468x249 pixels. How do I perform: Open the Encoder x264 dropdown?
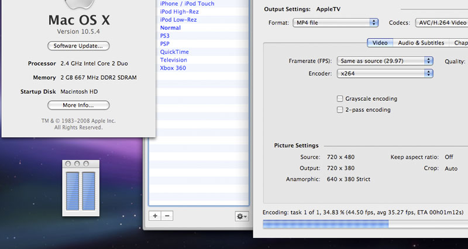[385, 74]
